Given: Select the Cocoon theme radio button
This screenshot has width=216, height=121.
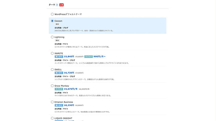Looking at the screenshot, I should tap(52, 21).
